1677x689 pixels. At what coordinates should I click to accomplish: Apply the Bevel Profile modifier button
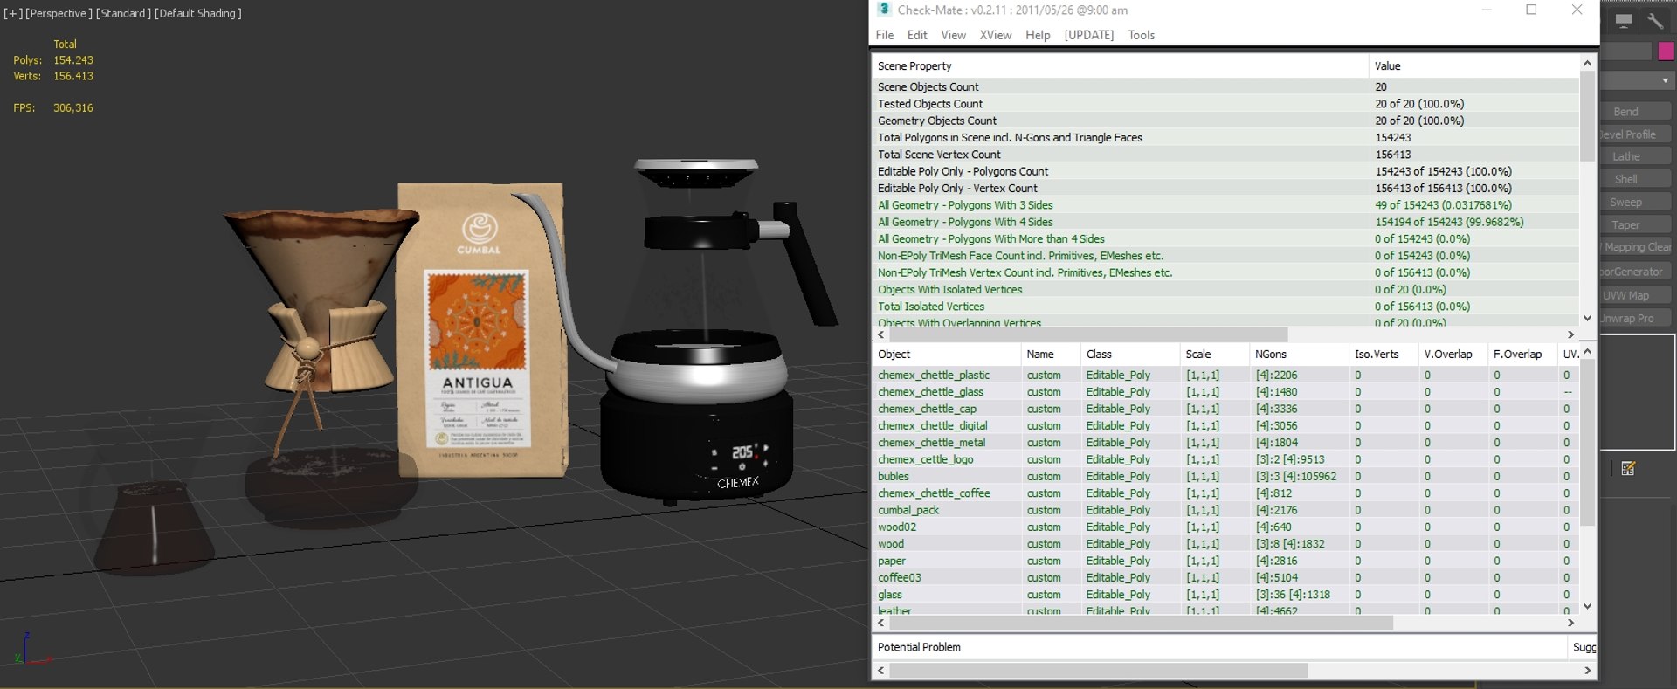(1634, 134)
